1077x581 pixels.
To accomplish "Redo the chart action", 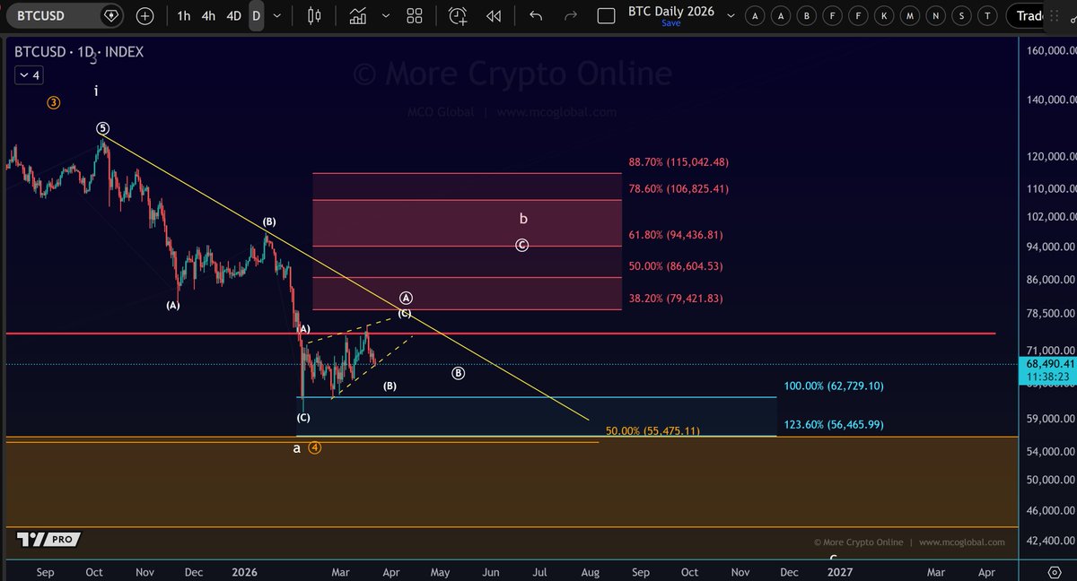I will click(x=570, y=16).
